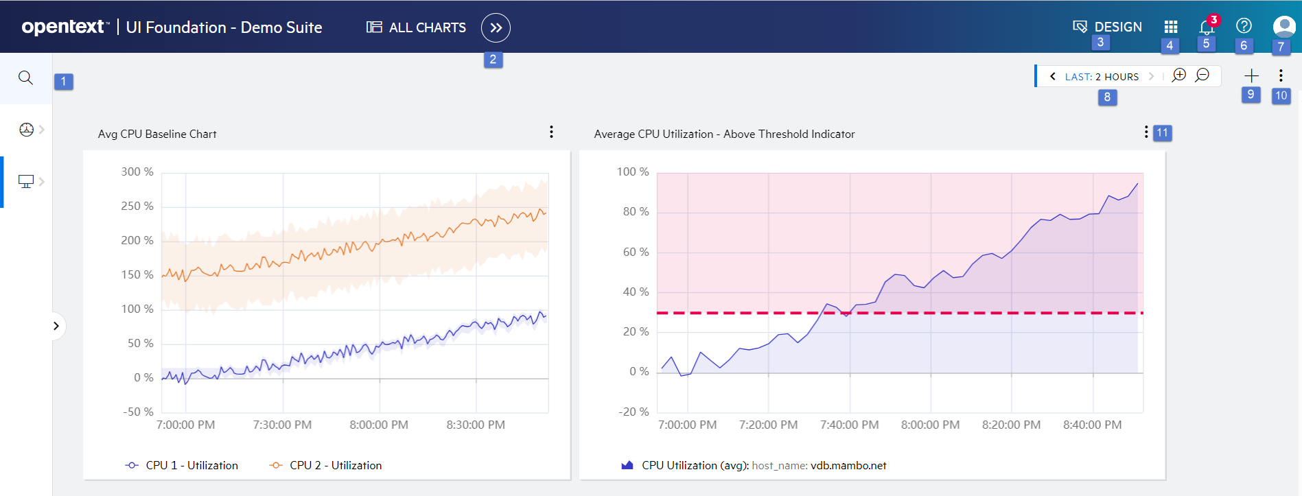
Task: Toggle CPU 1 - Utilization legend series
Action: coord(182,465)
